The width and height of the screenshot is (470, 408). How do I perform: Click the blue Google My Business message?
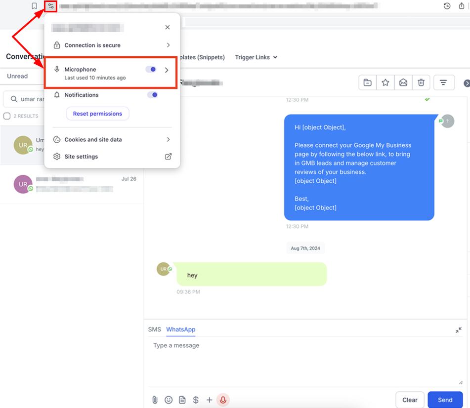point(359,167)
